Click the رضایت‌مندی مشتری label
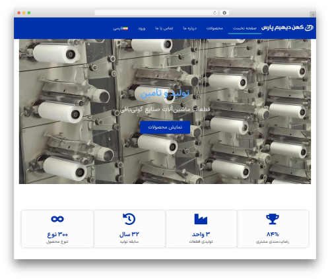The height and width of the screenshot is (279, 330). (x=273, y=241)
